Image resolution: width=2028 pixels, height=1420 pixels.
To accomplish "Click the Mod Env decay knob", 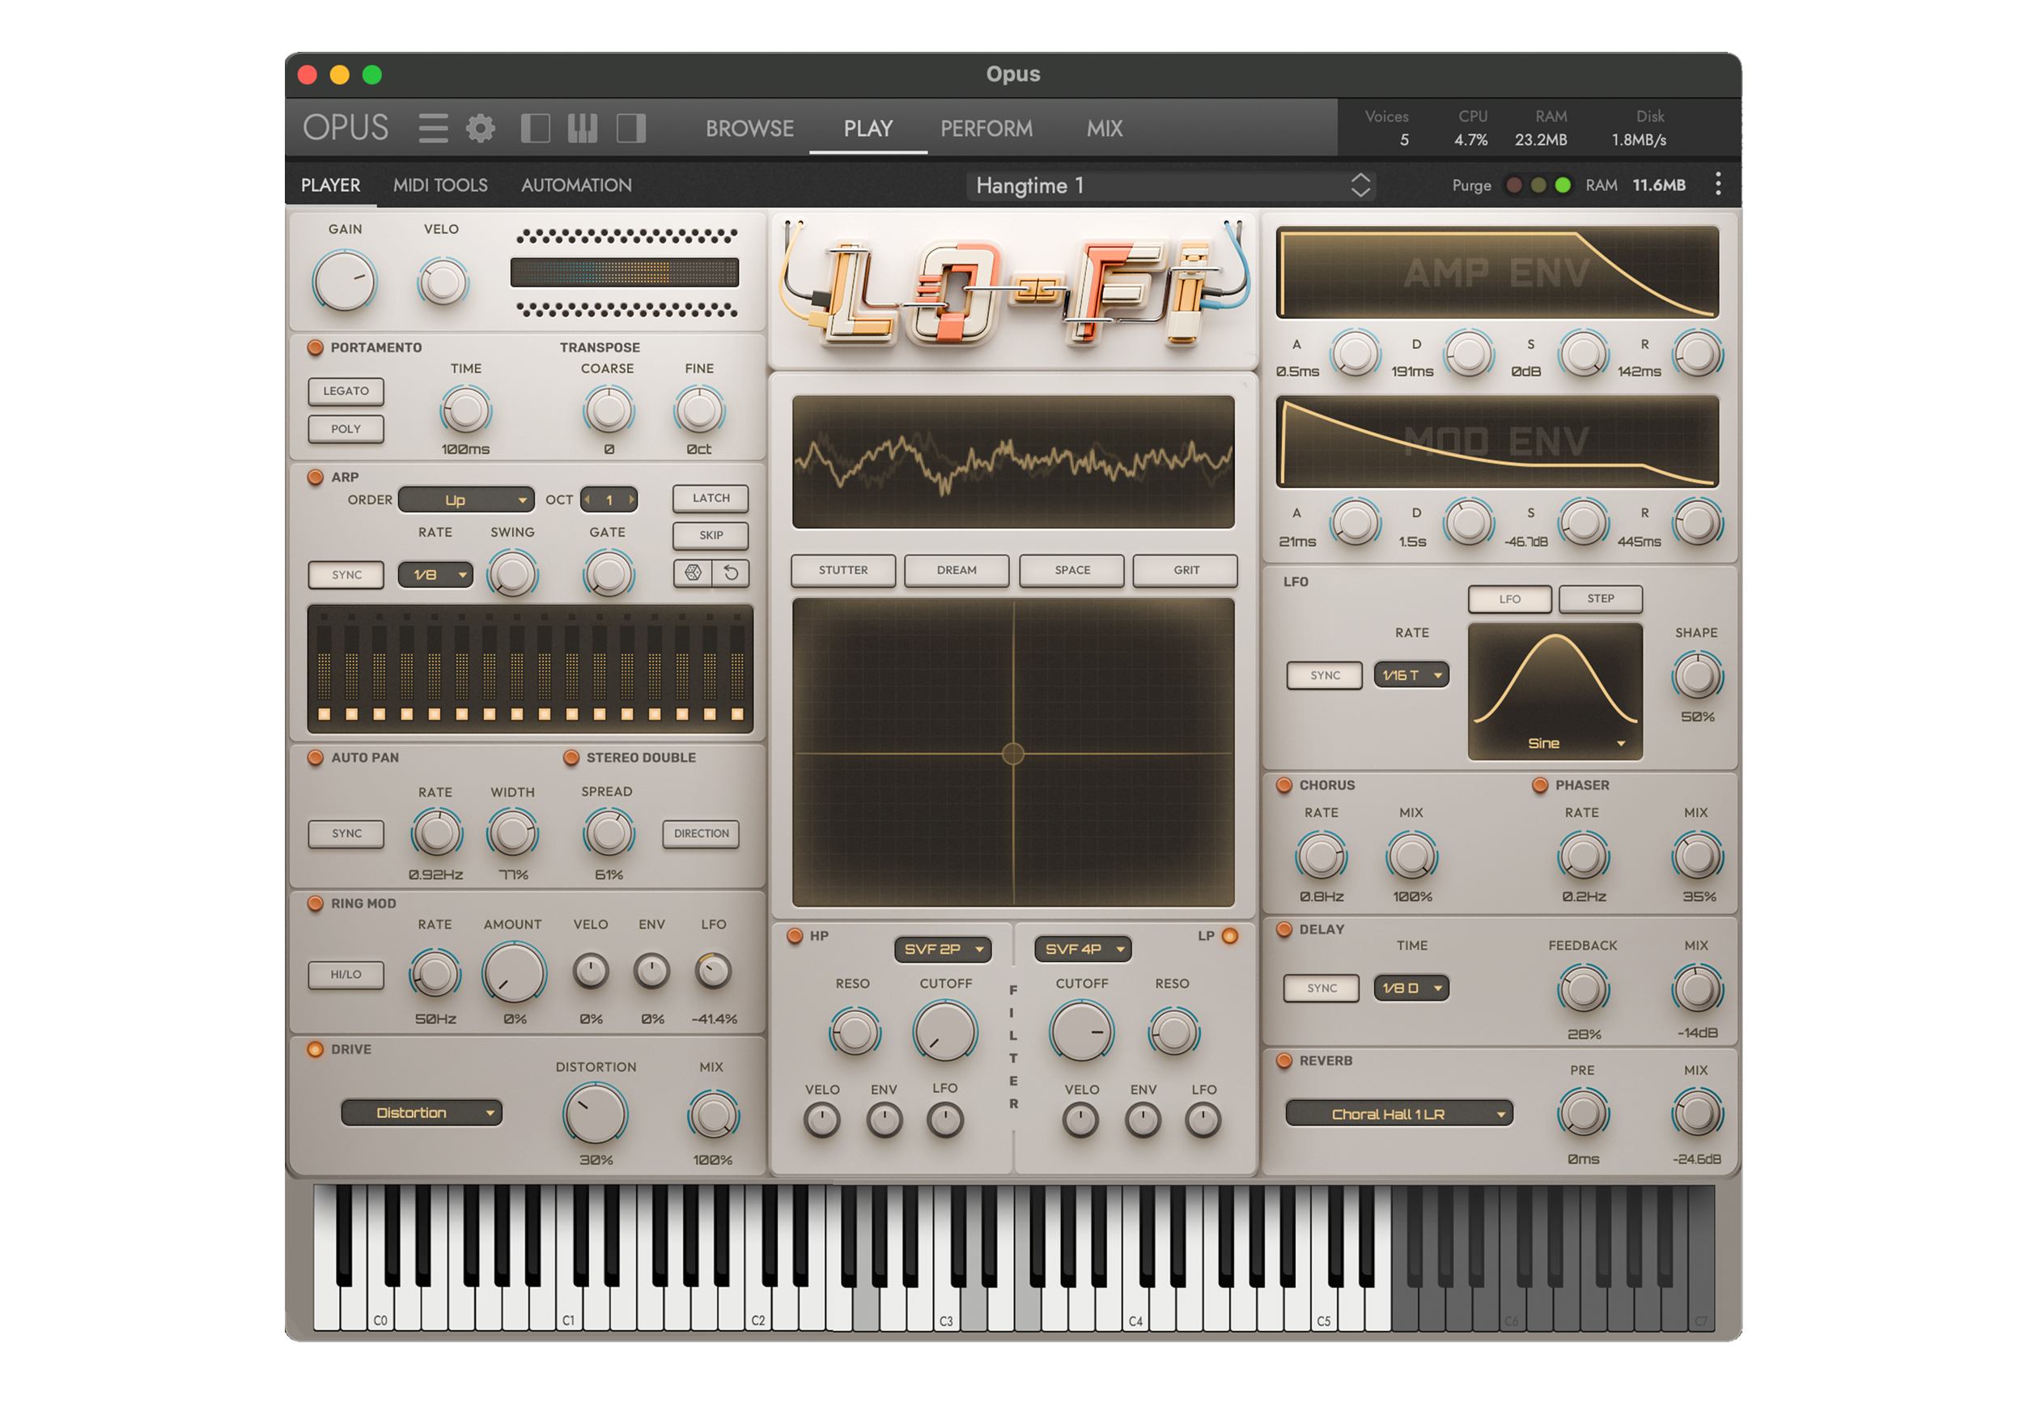I will 1468,523.
